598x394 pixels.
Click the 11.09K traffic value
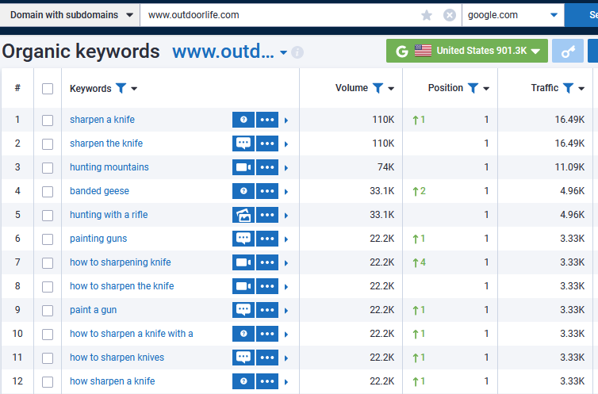(569, 167)
